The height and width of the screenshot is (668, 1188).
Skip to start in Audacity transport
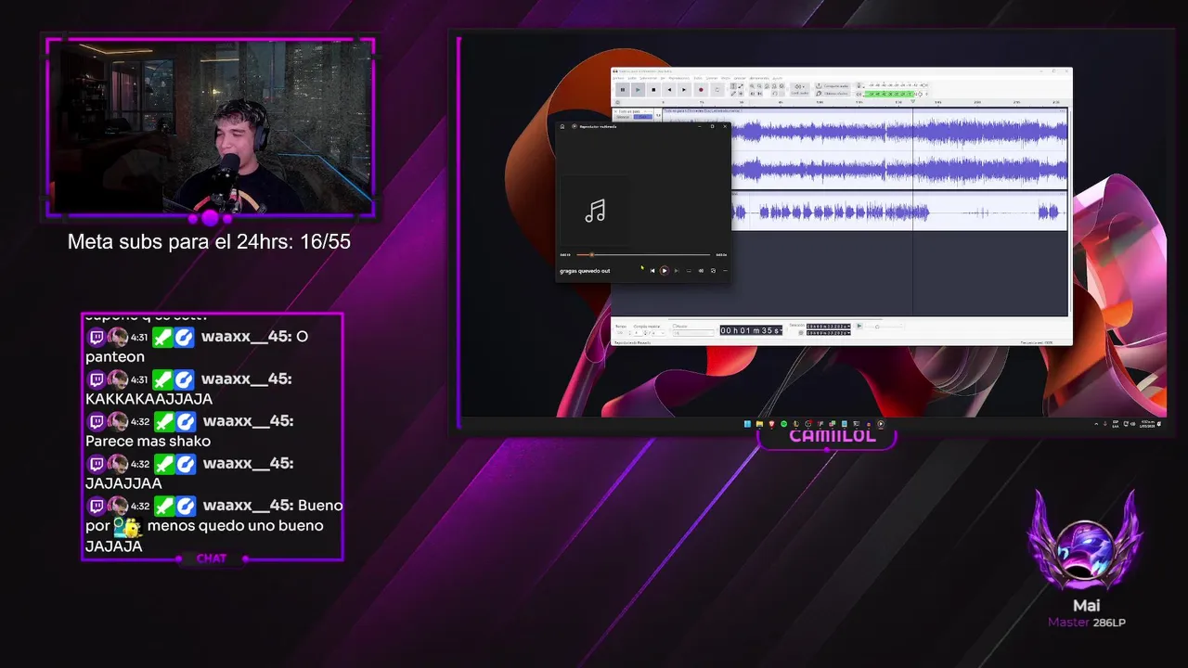point(669,90)
